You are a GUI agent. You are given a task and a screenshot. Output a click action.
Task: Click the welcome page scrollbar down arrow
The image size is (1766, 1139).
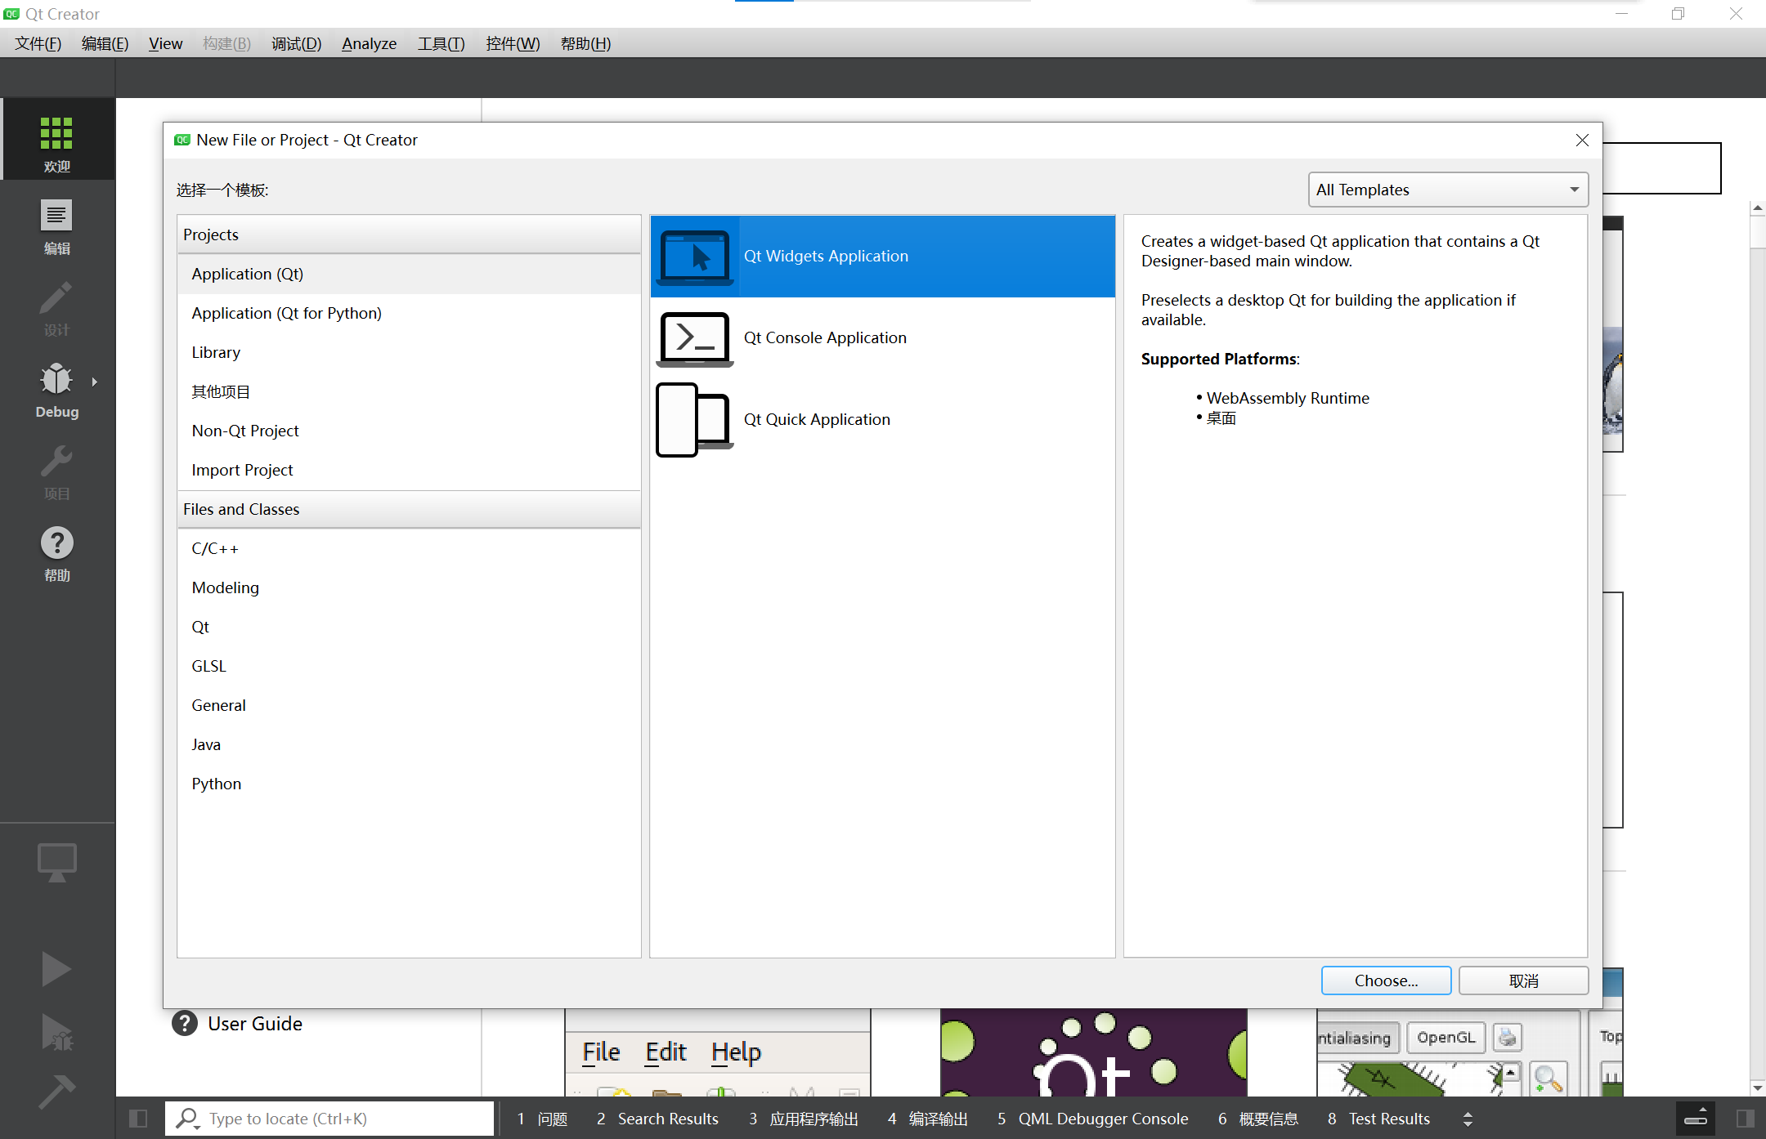click(1757, 1088)
